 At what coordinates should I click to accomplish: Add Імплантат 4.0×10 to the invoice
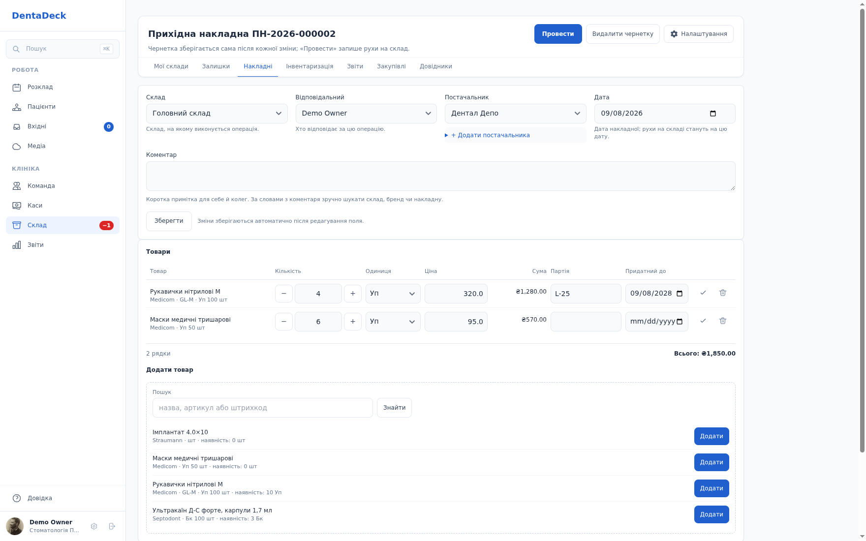[x=711, y=436]
